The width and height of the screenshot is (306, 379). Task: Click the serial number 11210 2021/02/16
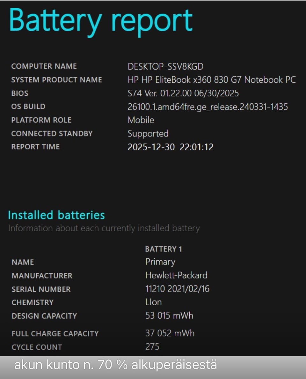[x=177, y=289]
